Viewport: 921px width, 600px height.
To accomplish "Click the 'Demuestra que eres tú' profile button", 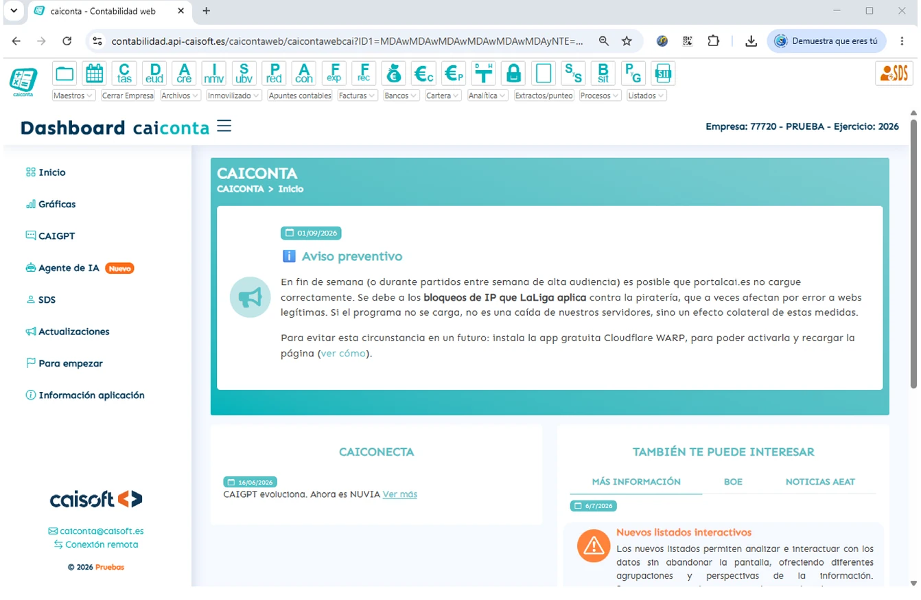I will pos(826,41).
